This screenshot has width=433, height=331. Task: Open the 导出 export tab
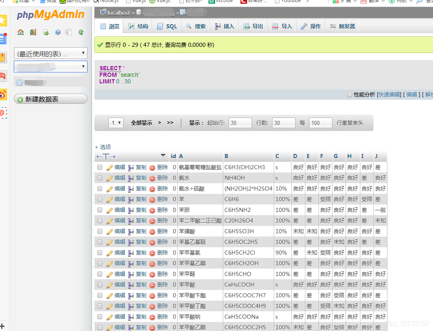click(x=253, y=26)
